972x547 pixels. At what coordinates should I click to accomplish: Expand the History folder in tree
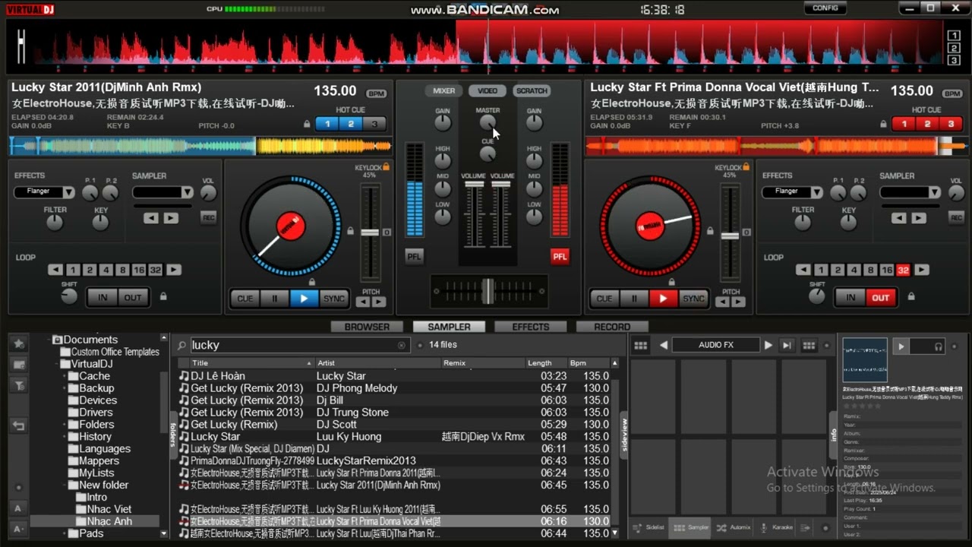tap(64, 437)
